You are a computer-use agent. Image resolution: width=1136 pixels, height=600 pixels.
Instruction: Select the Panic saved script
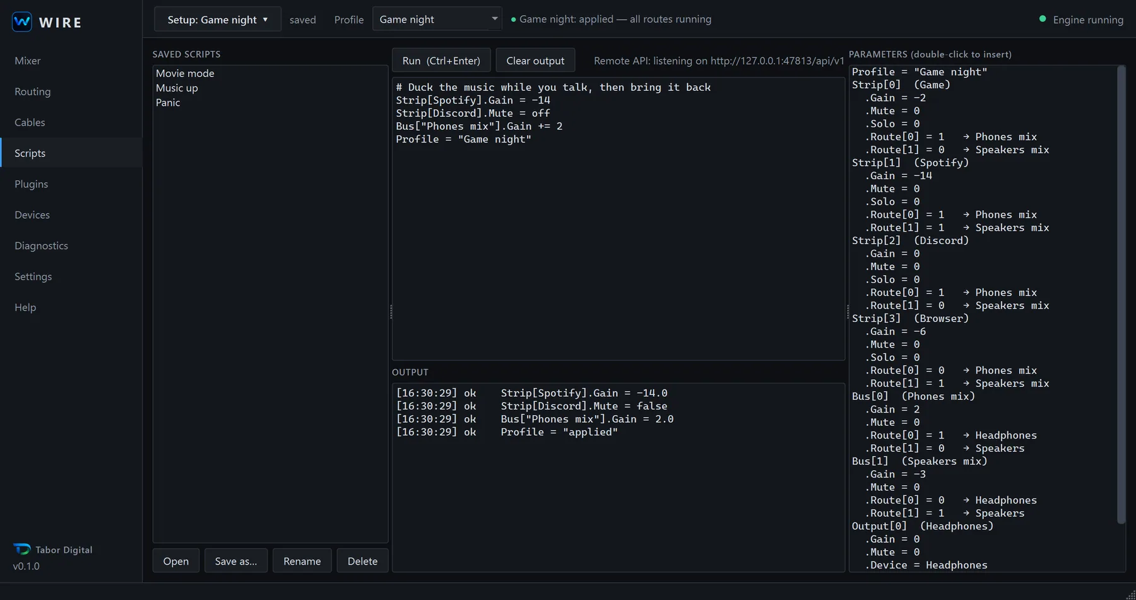270,102
